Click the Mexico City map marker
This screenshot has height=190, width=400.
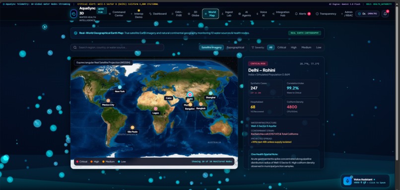coord(108,101)
